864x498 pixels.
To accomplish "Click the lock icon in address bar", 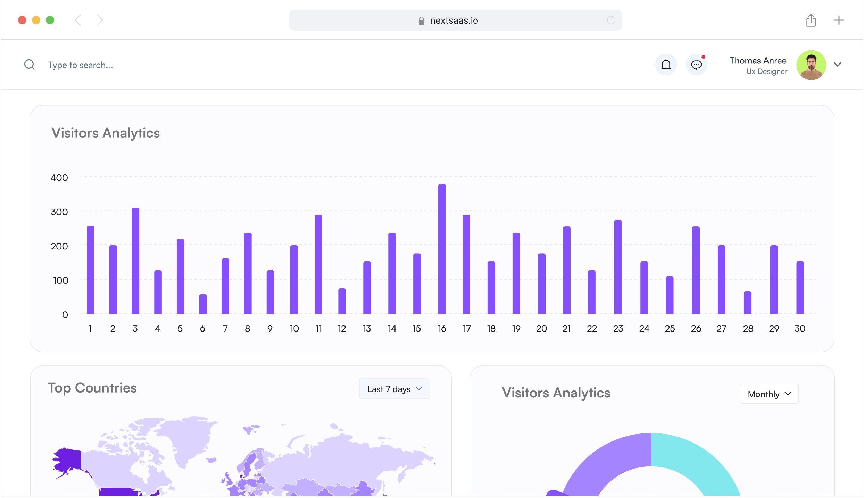I will (421, 21).
